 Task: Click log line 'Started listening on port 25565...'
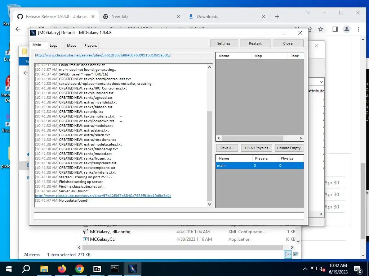point(87,177)
